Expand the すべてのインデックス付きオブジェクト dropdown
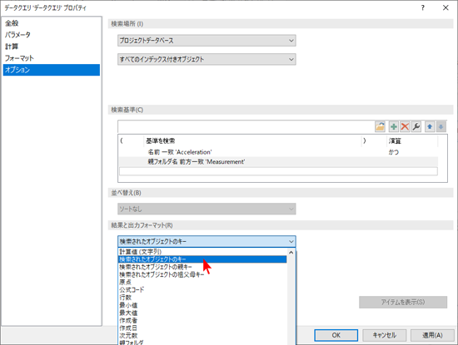 [207, 59]
